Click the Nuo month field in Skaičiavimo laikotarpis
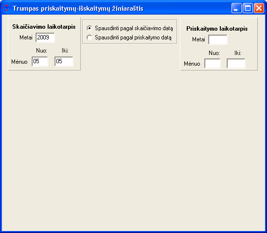This screenshot has height=233, width=267. (x=40, y=61)
